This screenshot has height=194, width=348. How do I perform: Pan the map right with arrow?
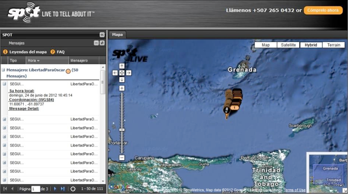129,73
